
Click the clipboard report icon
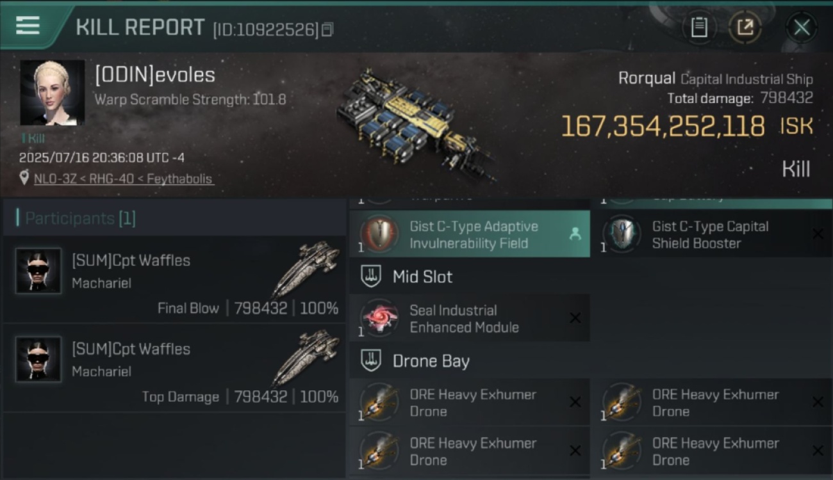699,27
